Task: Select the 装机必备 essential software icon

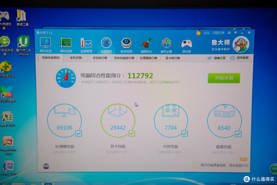Action: tap(166, 44)
